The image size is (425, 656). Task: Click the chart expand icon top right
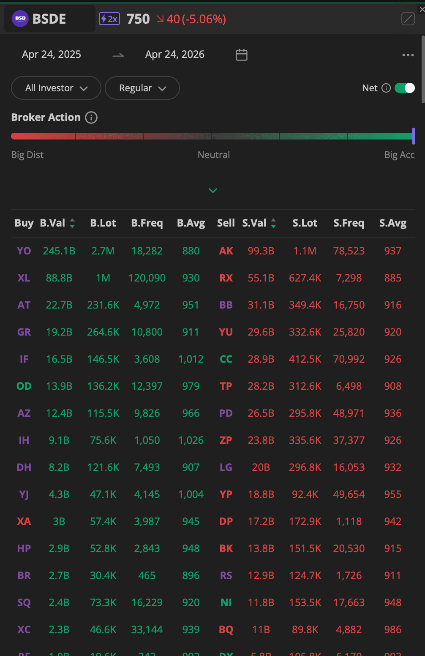(407, 19)
